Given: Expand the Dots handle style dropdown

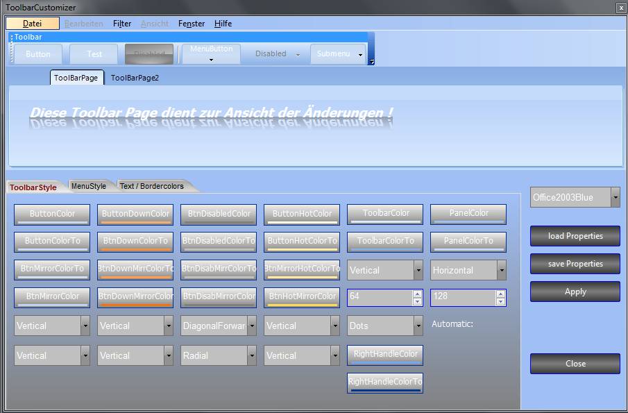Looking at the screenshot, I should tap(418, 326).
